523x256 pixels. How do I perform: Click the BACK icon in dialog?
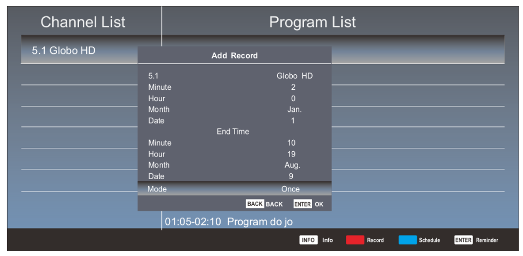click(255, 204)
